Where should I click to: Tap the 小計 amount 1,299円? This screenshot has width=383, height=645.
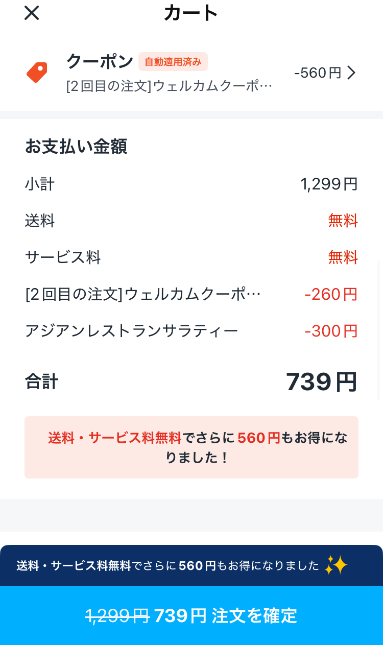click(x=329, y=184)
